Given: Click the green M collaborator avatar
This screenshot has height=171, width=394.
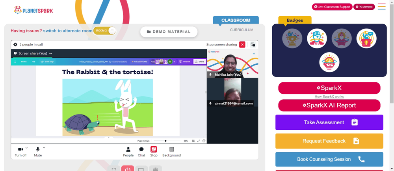Looking at the screenshot, I should [x=170, y=62].
